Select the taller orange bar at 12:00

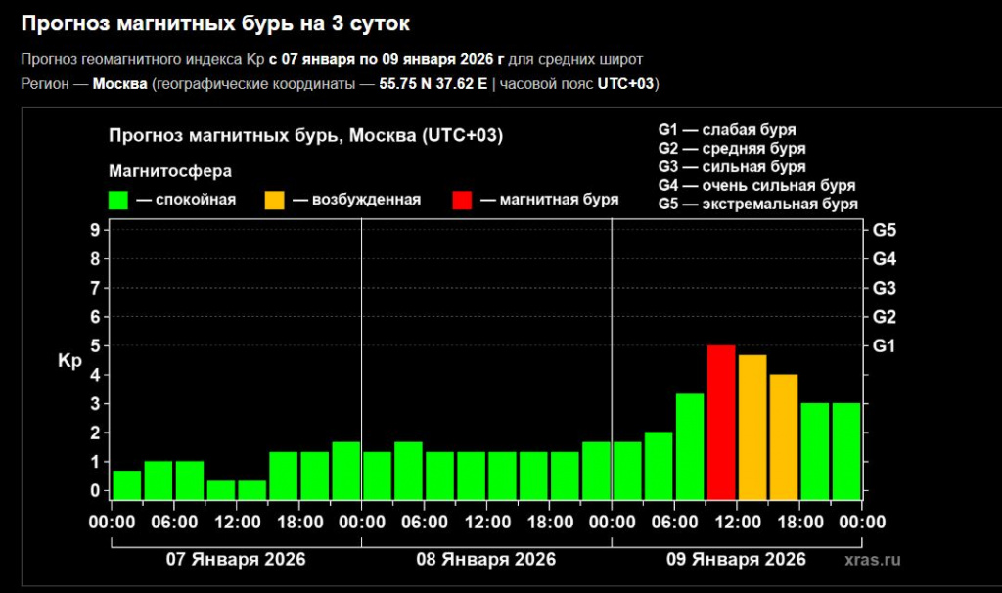[x=752, y=427]
